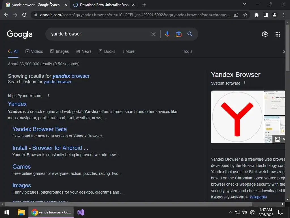Open the notification center icon
Screen dimensions: 290x218
click(281, 212)
